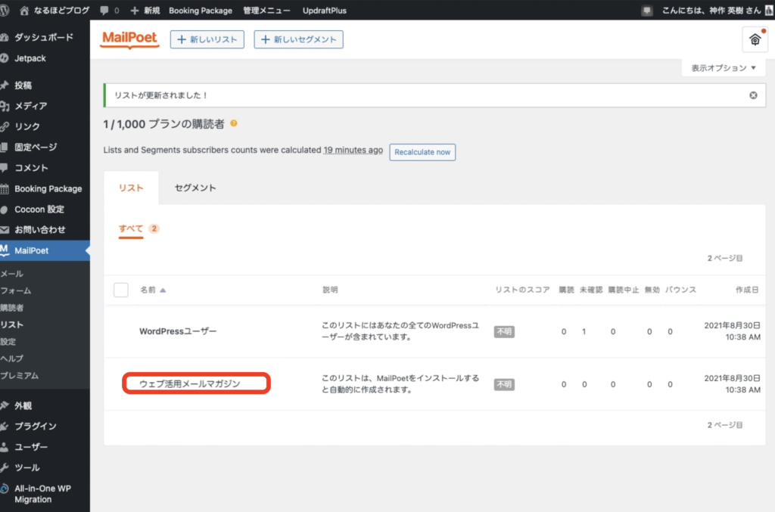Switch to the リスト tab
Screen dimensions: 775x512
click(131, 188)
